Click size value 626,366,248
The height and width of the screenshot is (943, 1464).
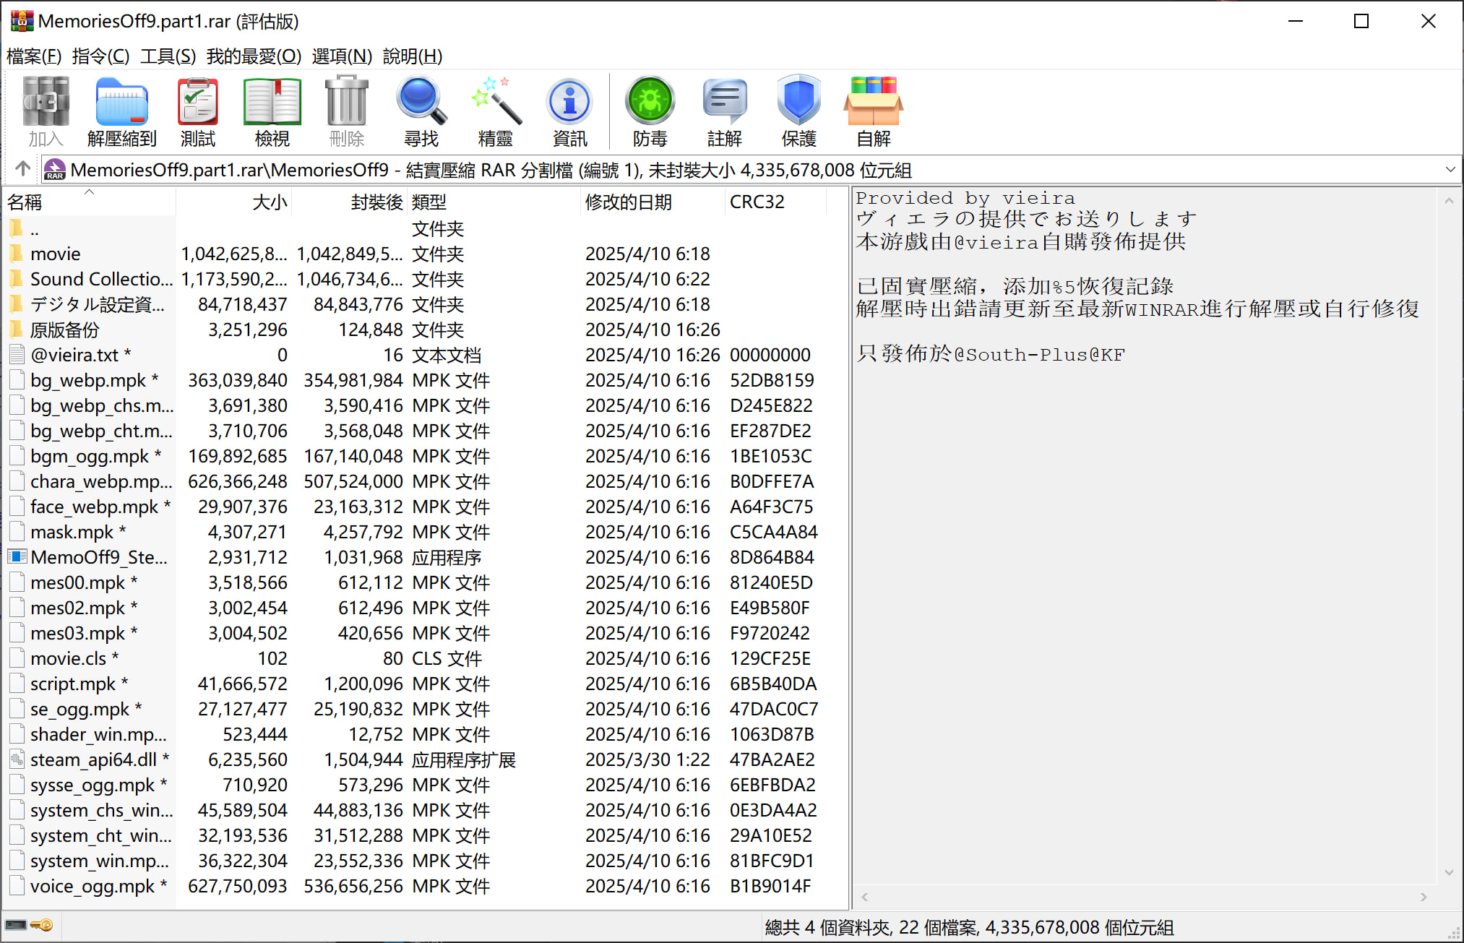pos(238,481)
